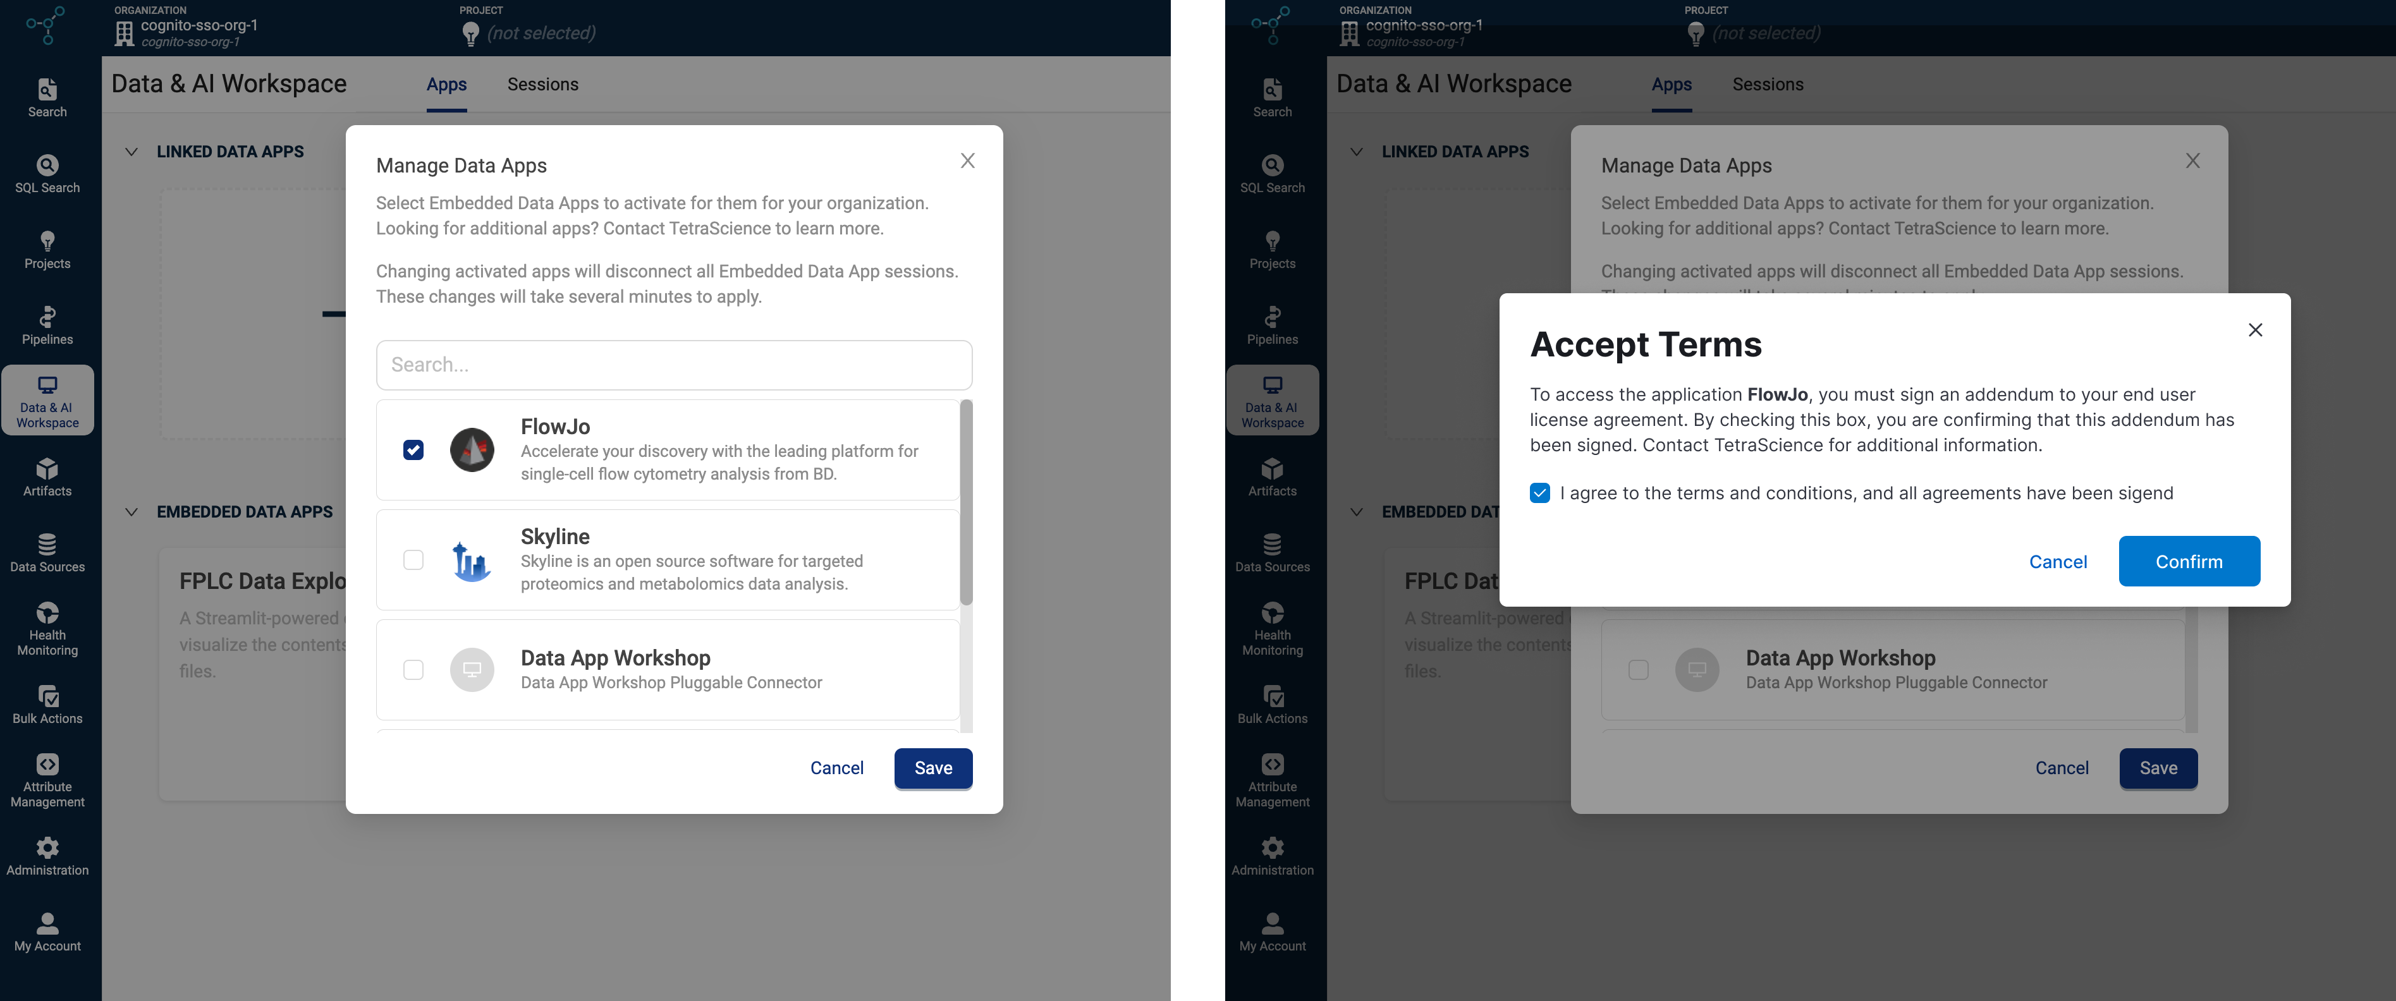Search for an app in search field

674,364
